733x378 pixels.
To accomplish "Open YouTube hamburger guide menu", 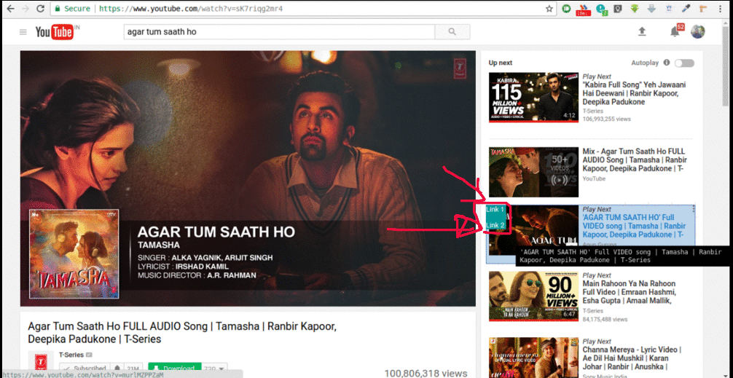I will click(23, 32).
